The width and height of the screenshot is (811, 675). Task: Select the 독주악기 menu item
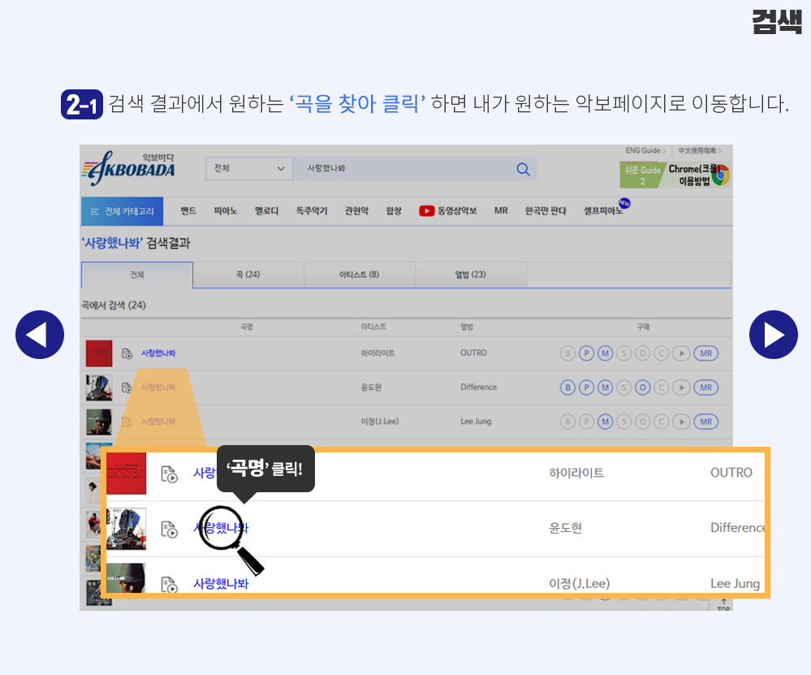(312, 210)
